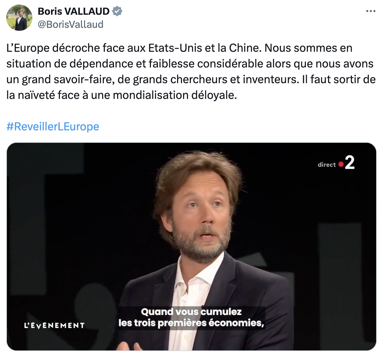Click the tweet line starting 'L'Europe décroche'
Screen dimensions: 385x357
click(x=179, y=48)
